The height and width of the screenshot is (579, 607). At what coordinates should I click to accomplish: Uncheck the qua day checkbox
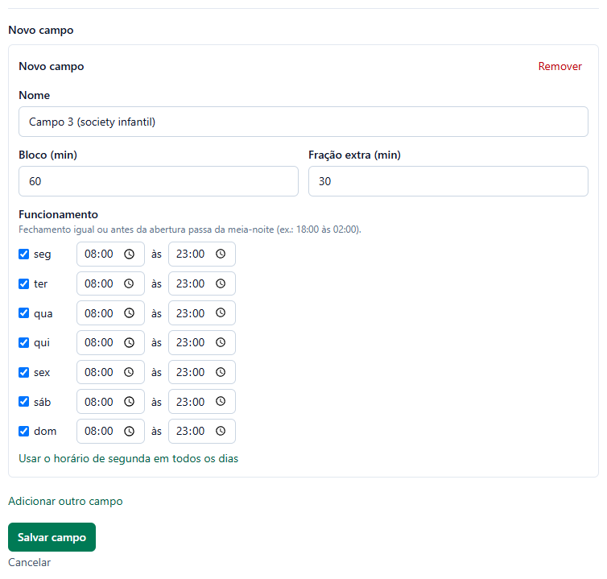click(23, 313)
